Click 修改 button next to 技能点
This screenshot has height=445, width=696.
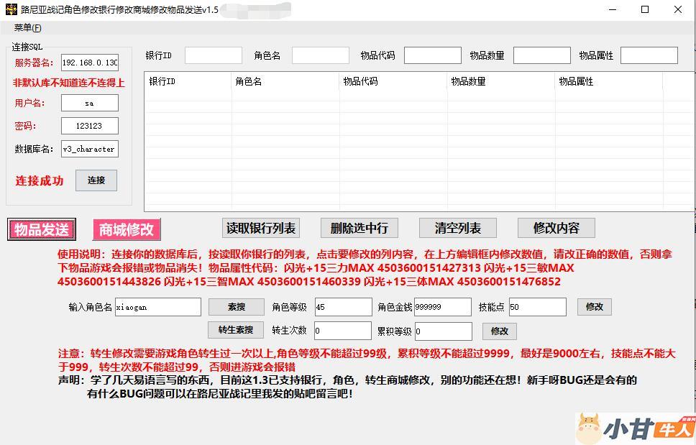click(x=595, y=307)
